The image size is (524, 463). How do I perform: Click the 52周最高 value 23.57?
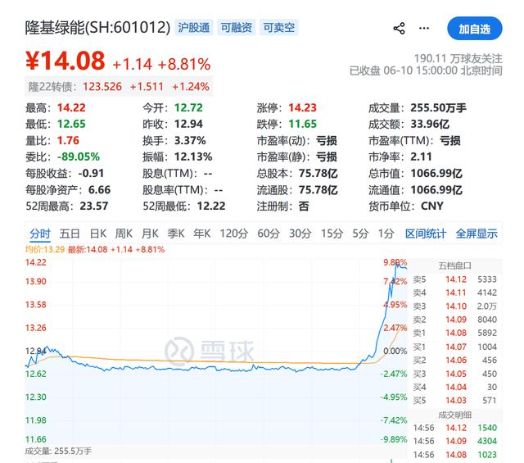[x=94, y=206]
